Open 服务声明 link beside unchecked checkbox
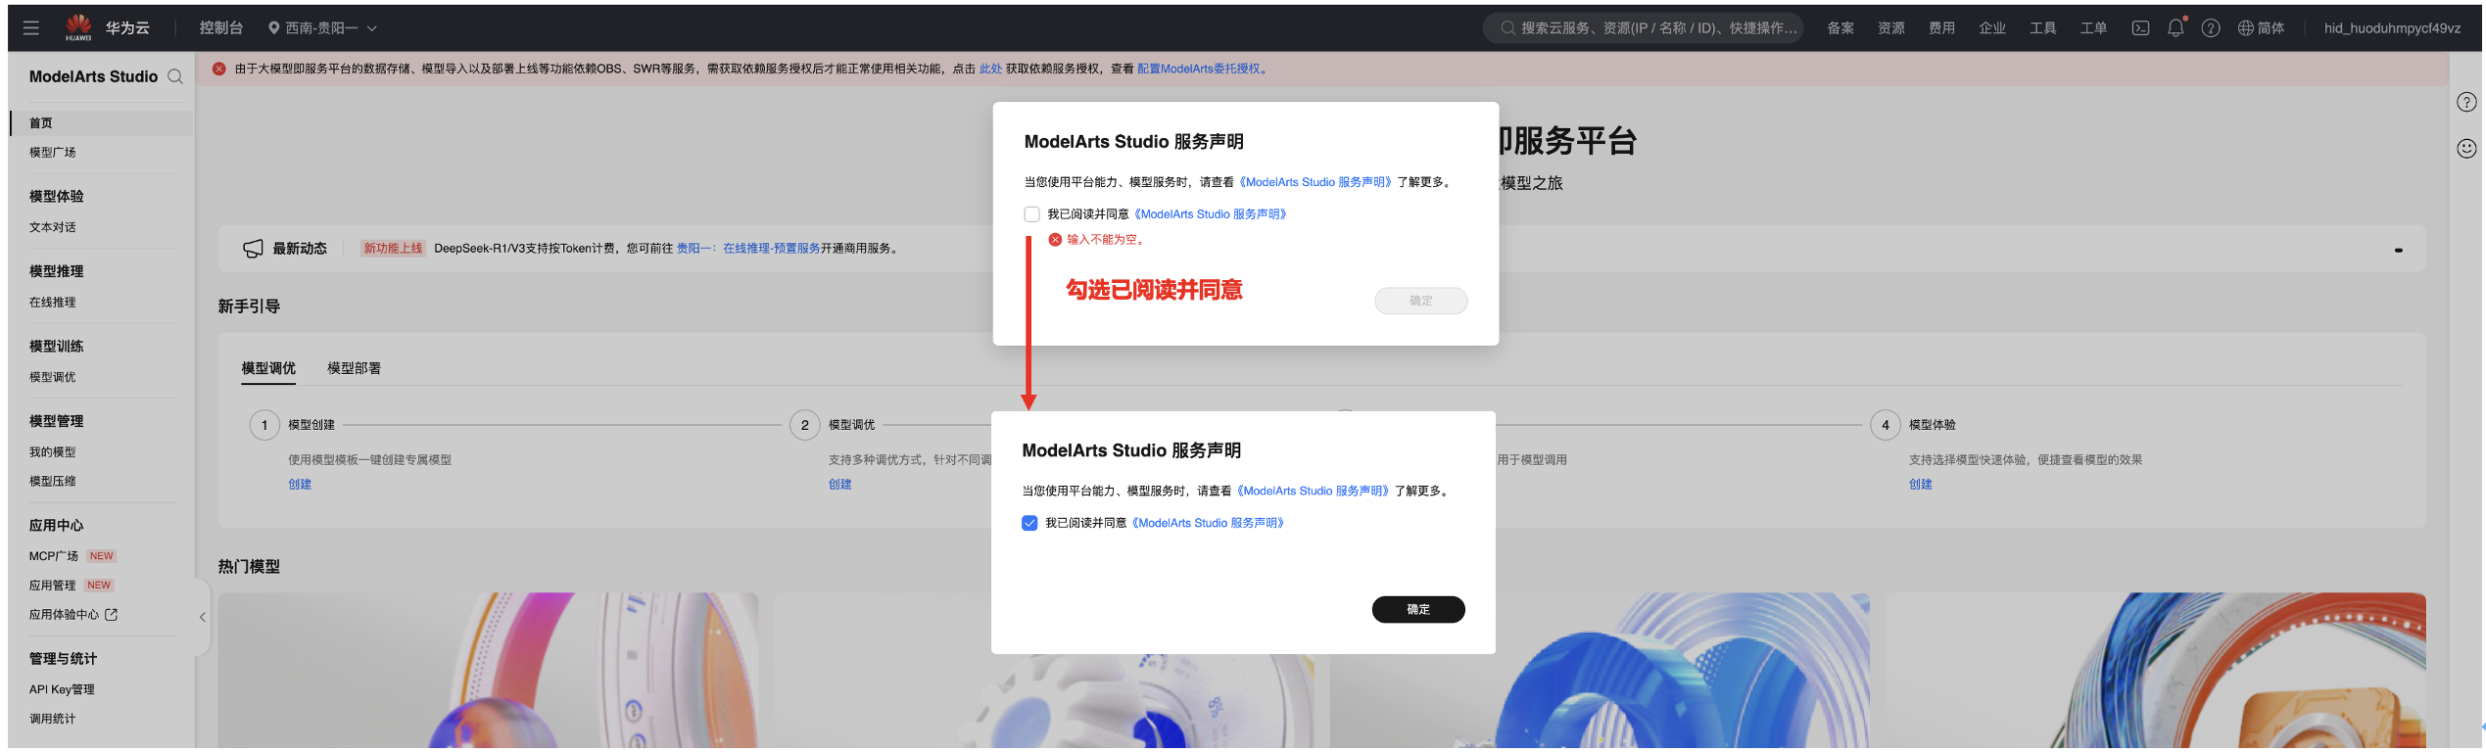Screen dimensions: 2486x752 click(1210, 214)
